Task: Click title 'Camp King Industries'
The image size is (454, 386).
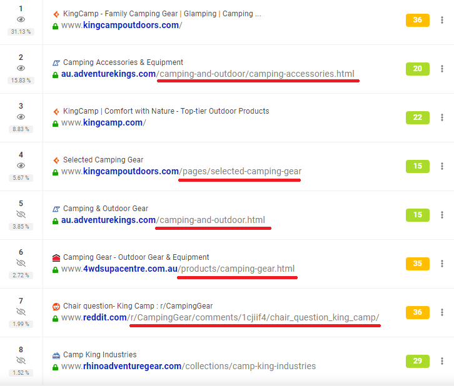Action: 100,355
